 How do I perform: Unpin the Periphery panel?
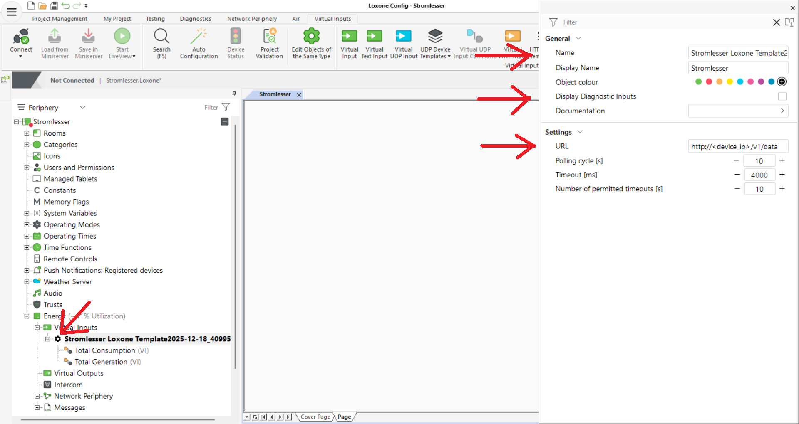tap(234, 94)
